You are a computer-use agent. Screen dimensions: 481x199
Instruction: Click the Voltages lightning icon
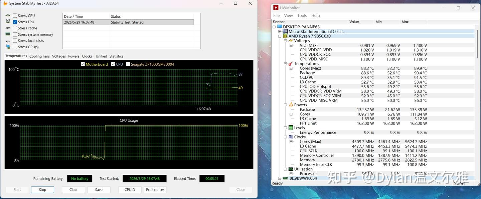291,41
